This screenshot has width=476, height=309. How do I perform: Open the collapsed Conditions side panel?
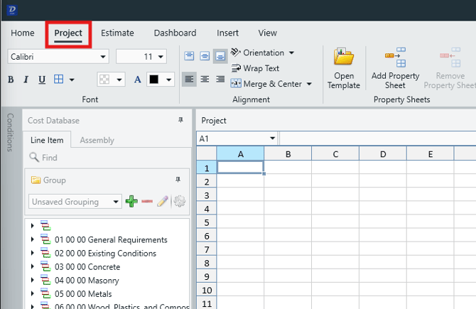pyautogui.click(x=9, y=132)
